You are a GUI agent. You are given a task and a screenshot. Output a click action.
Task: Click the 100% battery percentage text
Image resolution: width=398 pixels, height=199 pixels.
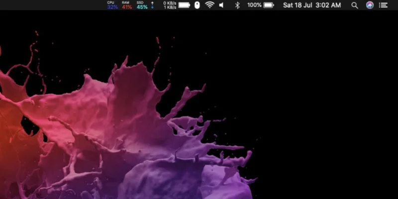254,5
